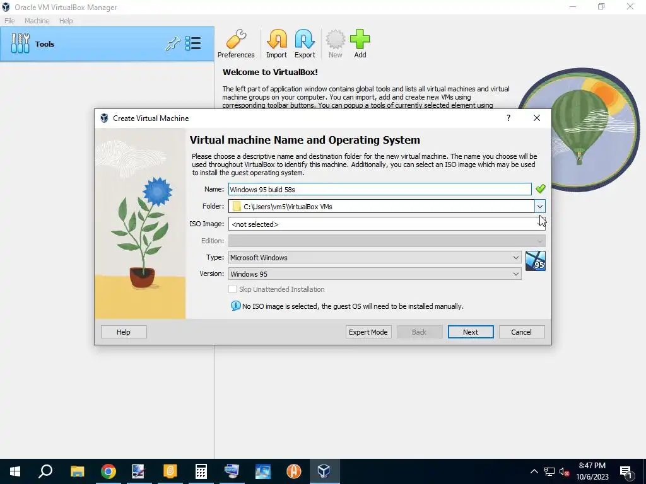Click the taskbar icon right of Chrome
The image size is (646, 484).
click(138, 471)
